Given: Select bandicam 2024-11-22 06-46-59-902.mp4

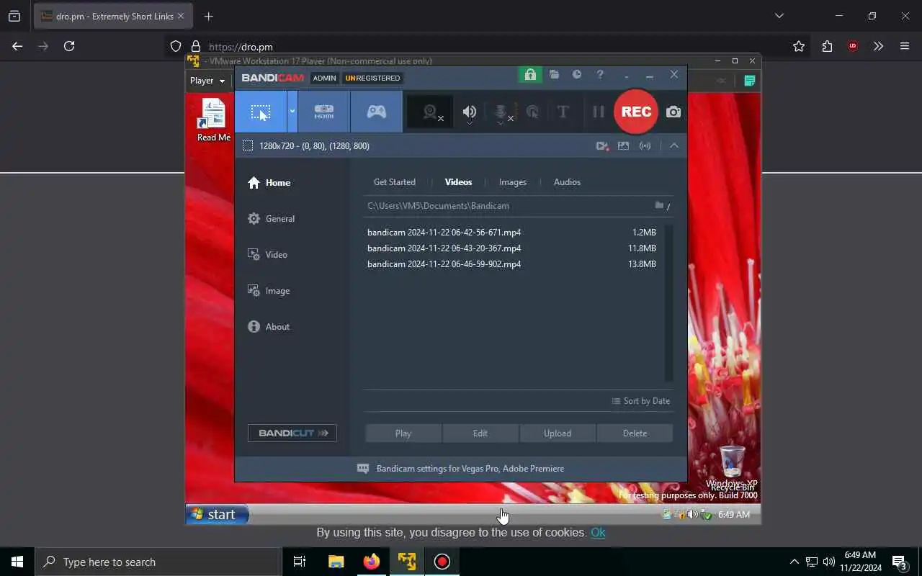Looking at the screenshot, I should pyautogui.click(x=511, y=264).
